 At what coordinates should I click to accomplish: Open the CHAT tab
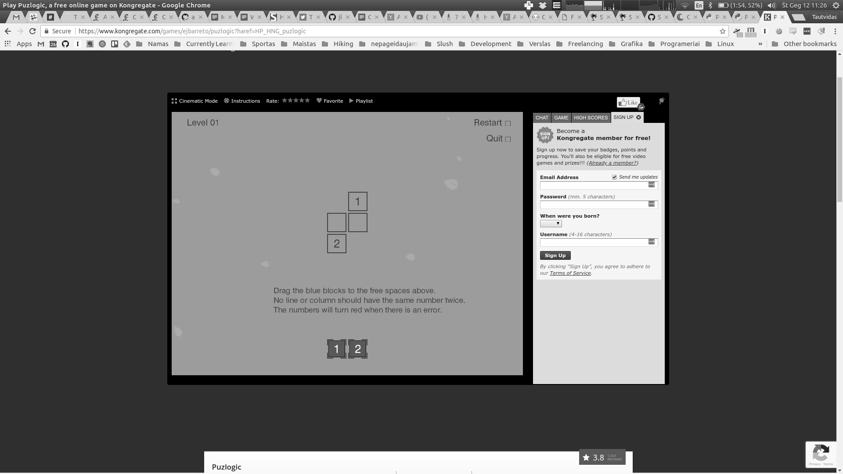point(541,118)
